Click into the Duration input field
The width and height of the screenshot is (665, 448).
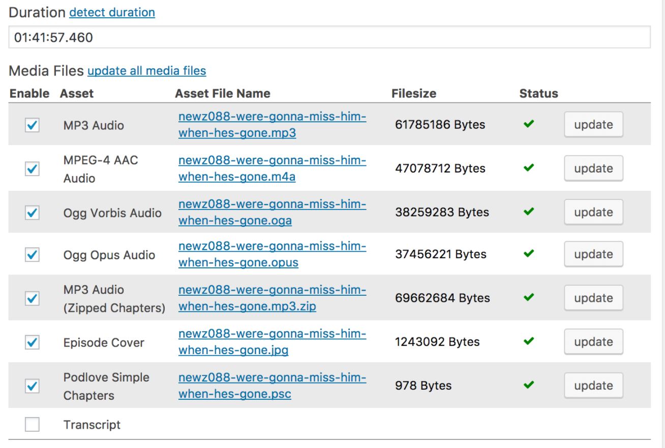(x=329, y=38)
